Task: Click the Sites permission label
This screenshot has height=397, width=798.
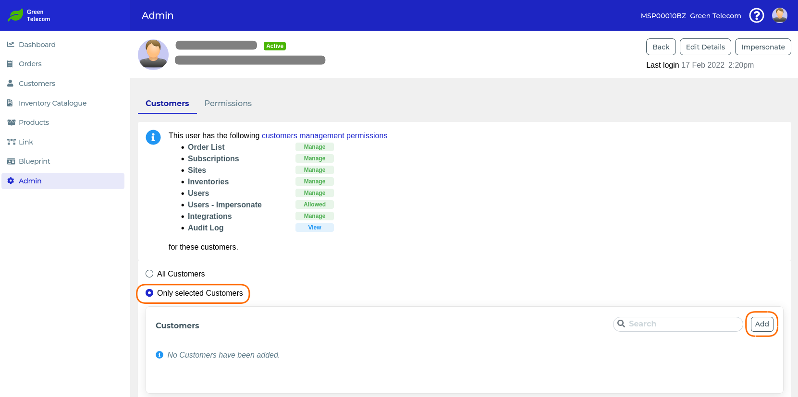Action: coord(197,170)
